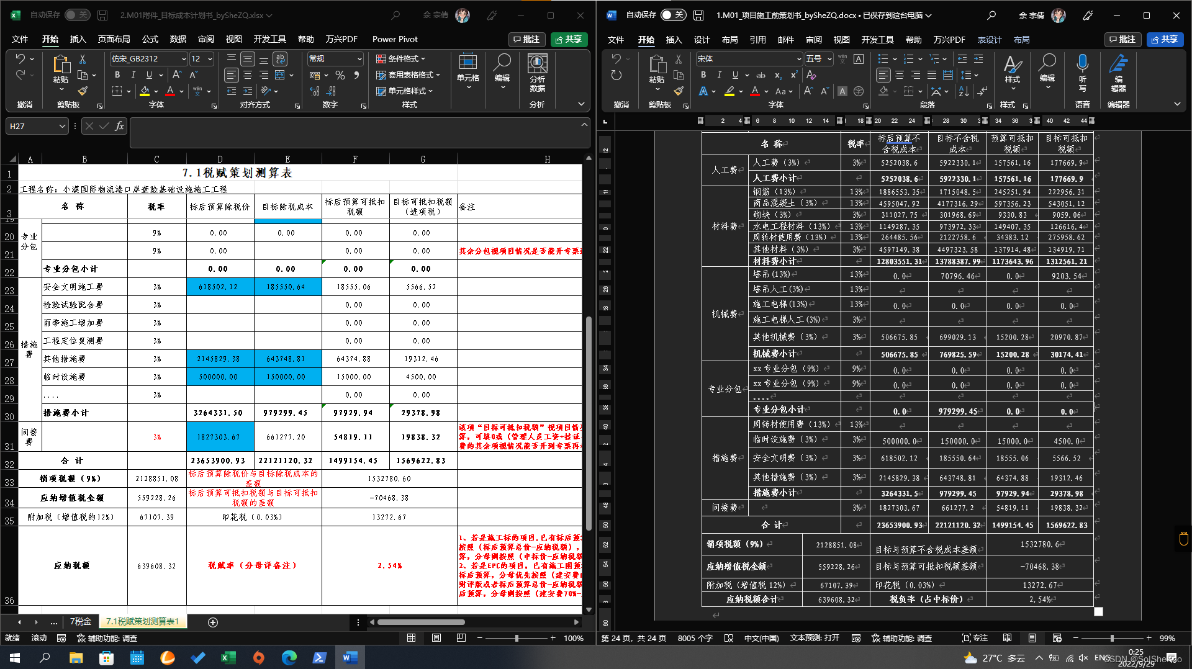Viewport: 1192px width, 669px height.
Task: Open Excel Page Layout tab
Action: click(x=114, y=39)
